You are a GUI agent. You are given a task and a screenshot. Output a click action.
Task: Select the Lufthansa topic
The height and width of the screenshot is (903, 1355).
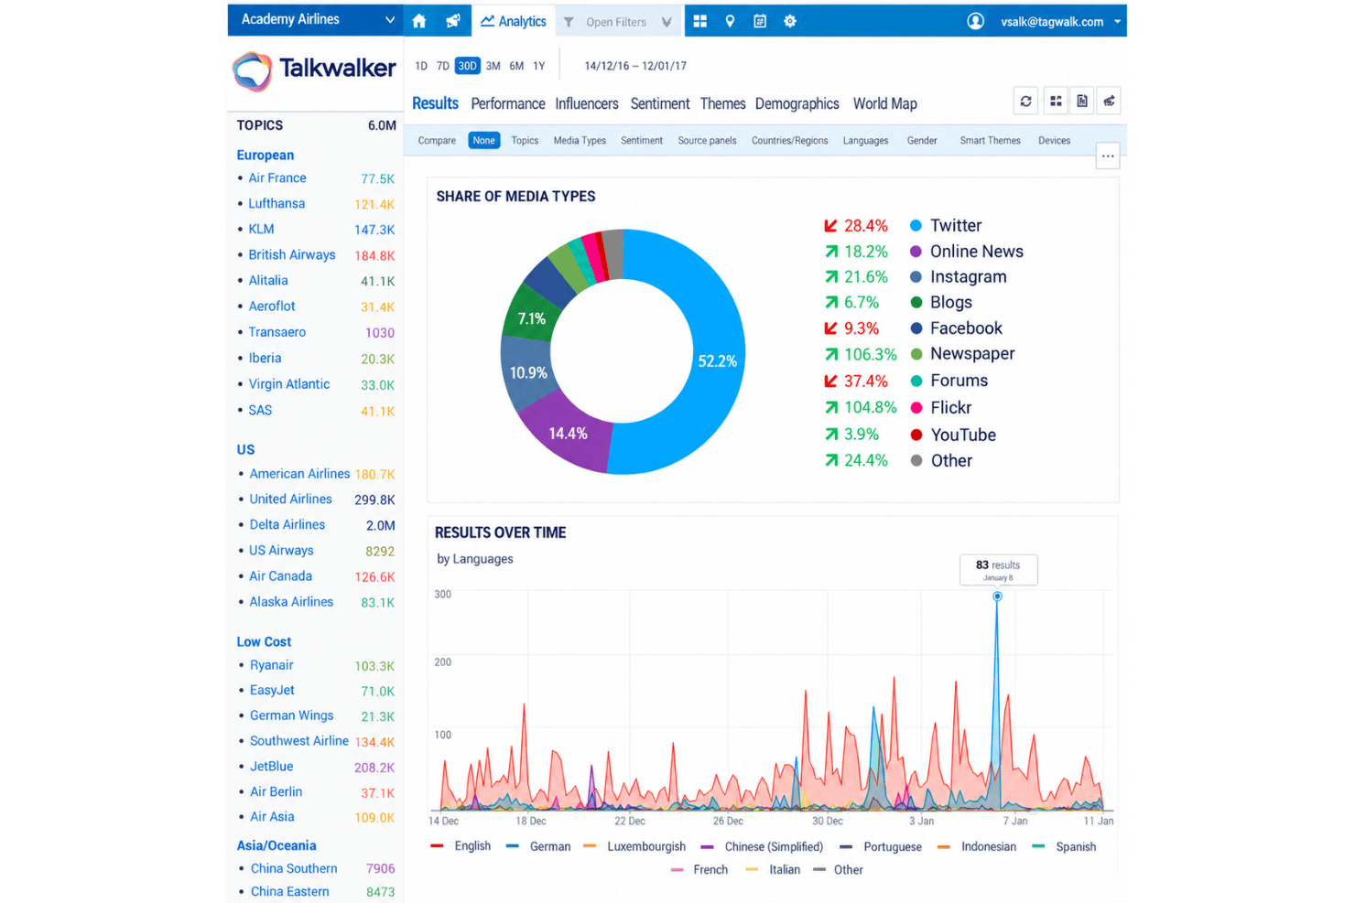click(x=276, y=203)
